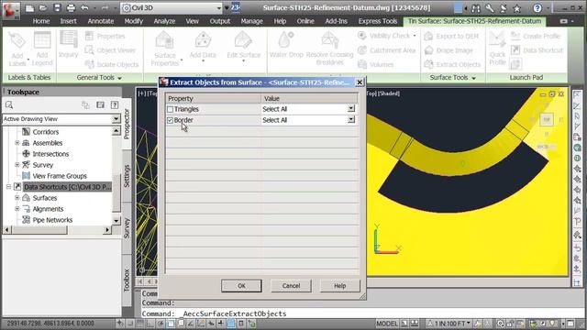Tick the Triangles checkbox
The height and width of the screenshot is (330, 587).
(170, 109)
